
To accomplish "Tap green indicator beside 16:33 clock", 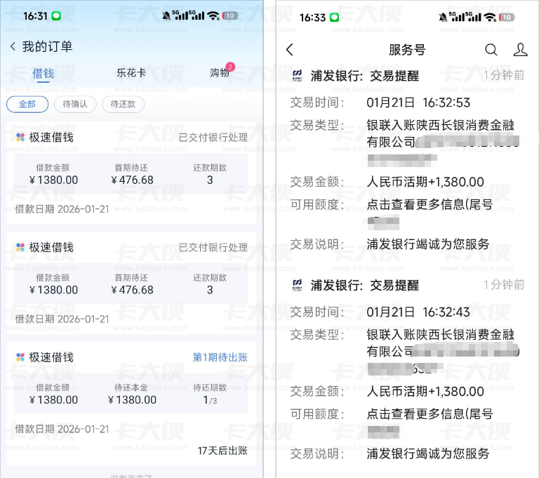I will (334, 17).
